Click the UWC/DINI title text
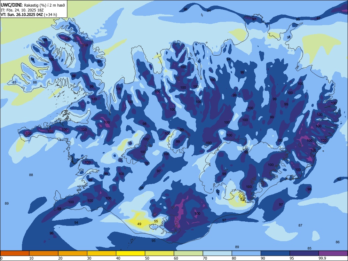The height and width of the screenshot is (261, 348). (11, 5)
